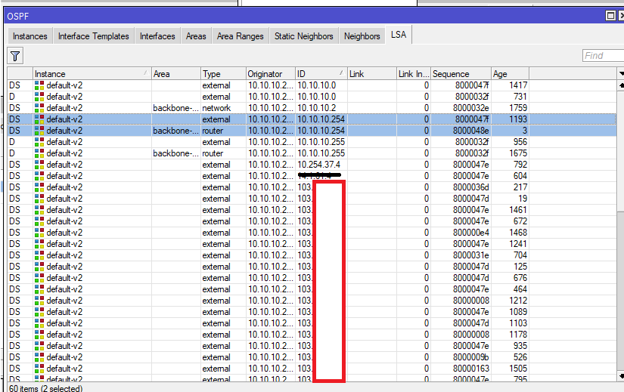Select the row with age 1417
The height and width of the screenshot is (392, 624).
point(303,85)
